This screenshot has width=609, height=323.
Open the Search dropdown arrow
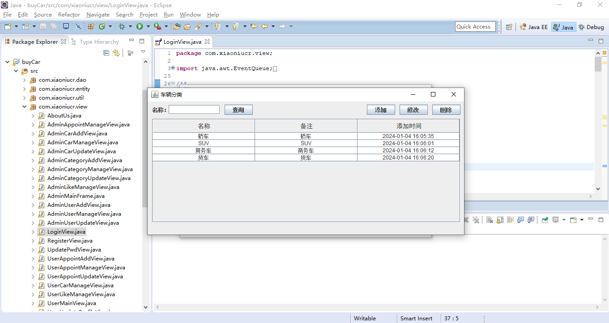point(207,26)
